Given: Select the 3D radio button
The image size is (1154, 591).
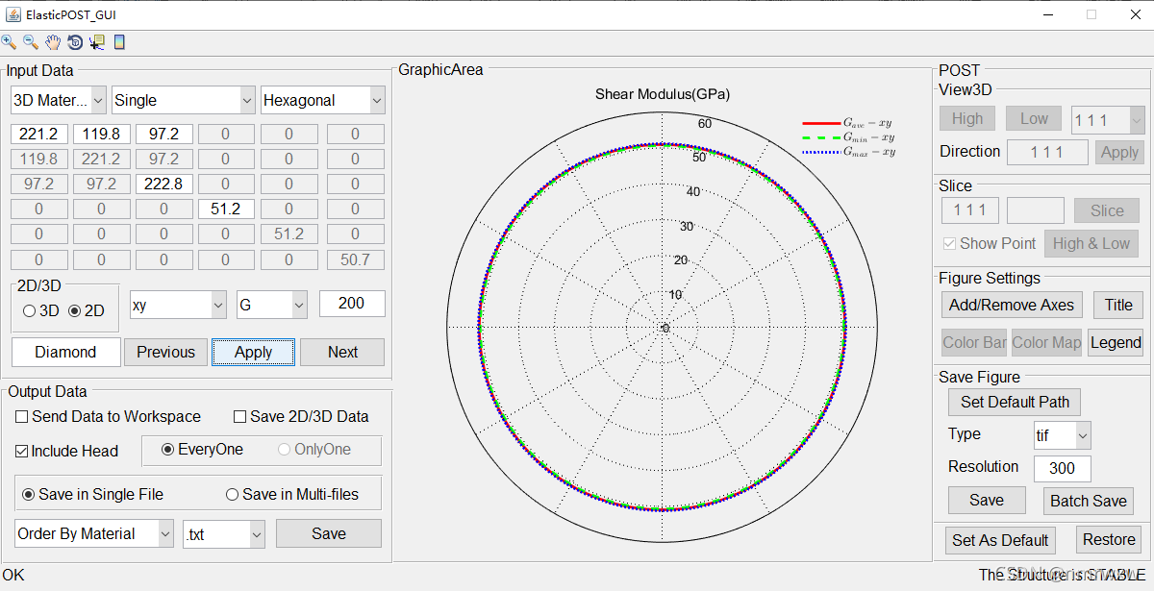Looking at the screenshot, I should (29, 310).
